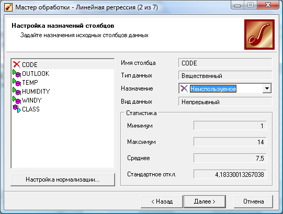
Task: Click the Назначение label
Action: tap(137, 88)
